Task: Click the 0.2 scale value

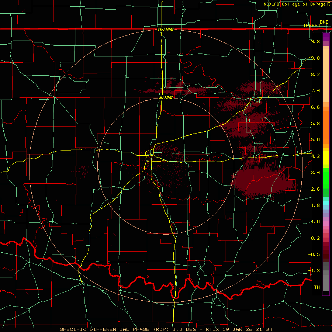Action: tap(315, 238)
